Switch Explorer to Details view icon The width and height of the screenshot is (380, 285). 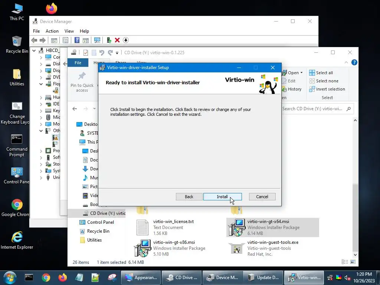[x=344, y=262]
